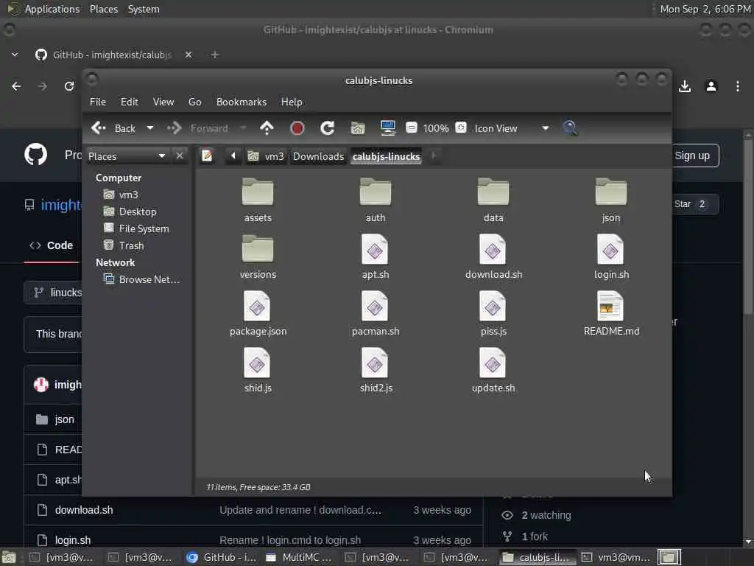Select calubjs-linucks breadcrumb button
The height and width of the screenshot is (566, 754).
tap(386, 156)
